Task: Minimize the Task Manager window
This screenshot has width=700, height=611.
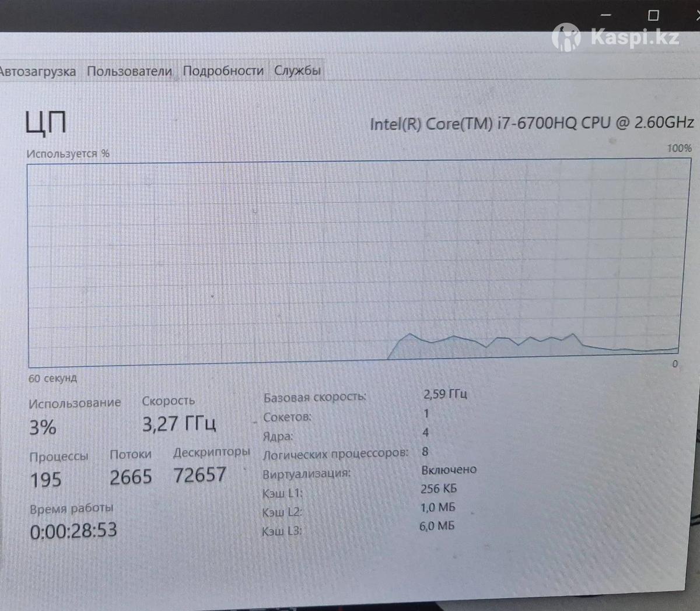Action: 606,15
